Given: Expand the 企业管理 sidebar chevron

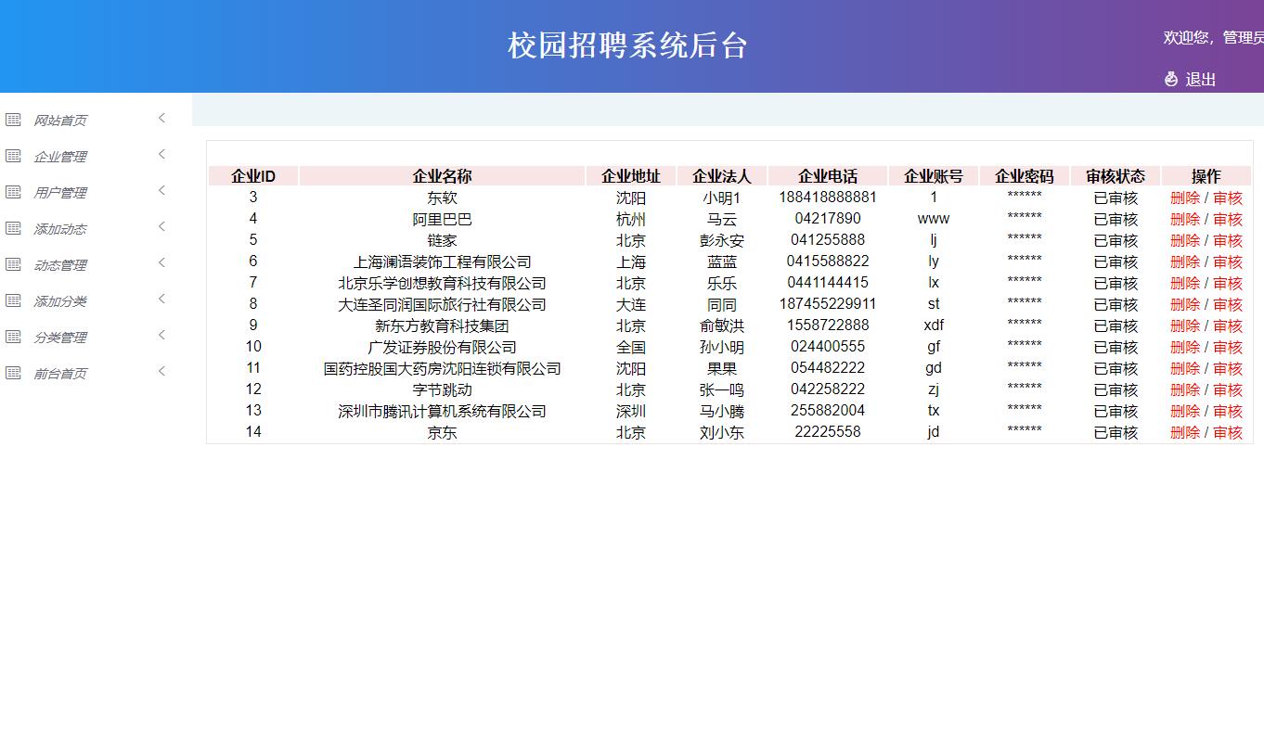Looking at the screenshot, I should [160, 155].
